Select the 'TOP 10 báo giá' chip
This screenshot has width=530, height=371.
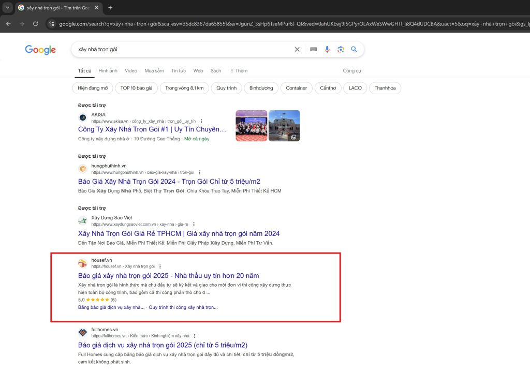tap(136, 88)
